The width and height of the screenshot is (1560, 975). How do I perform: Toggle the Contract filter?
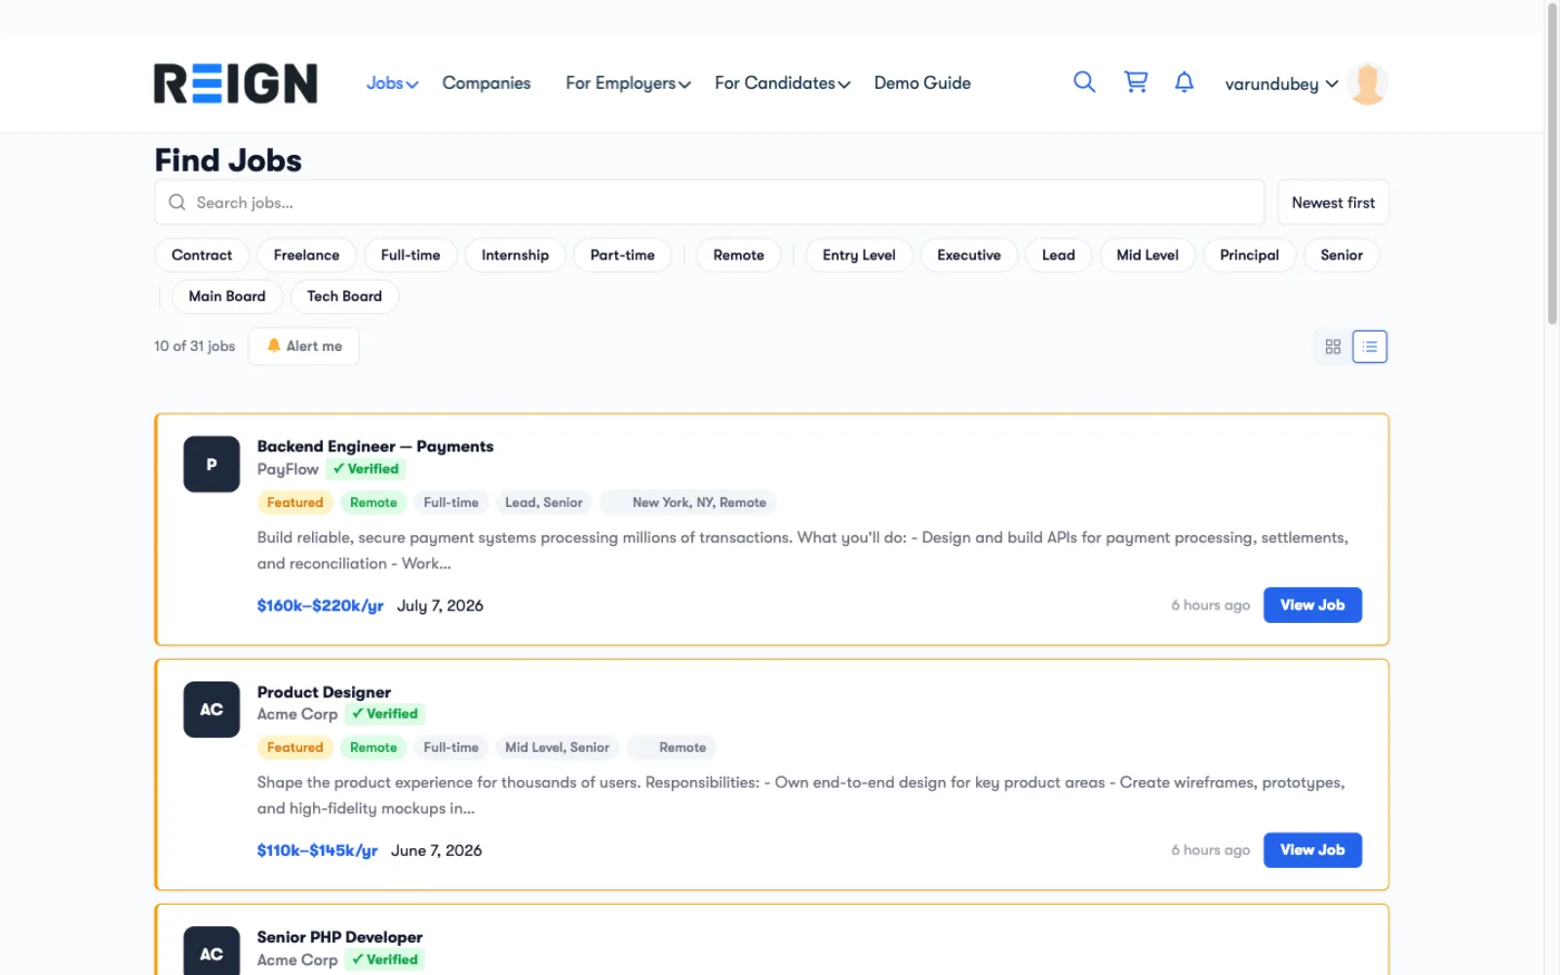tap(202, 255)
